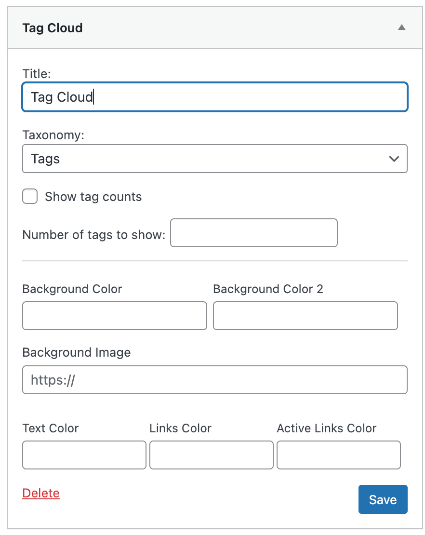
Task: Click the chevron arrow of the Taxonomy select
Action: click(394, 159)
